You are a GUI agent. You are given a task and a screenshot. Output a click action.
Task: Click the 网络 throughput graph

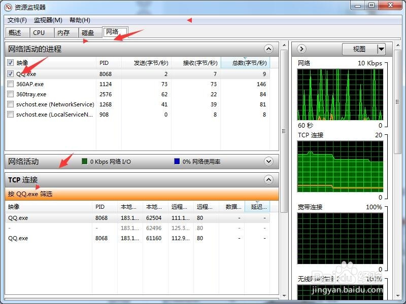point(340,95)
